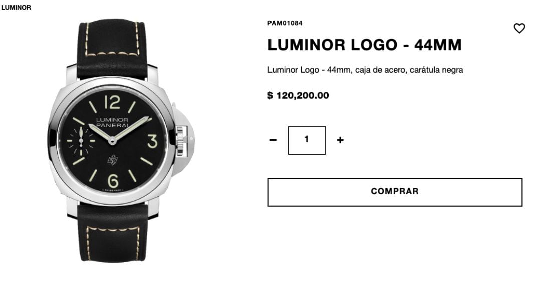541x305 pixels.
Task: Click the 6 numeral on watch dial
Action: 113,181
